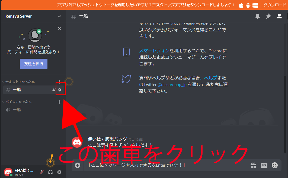Click the Android download icon in banner

click(x=248, y=5)
